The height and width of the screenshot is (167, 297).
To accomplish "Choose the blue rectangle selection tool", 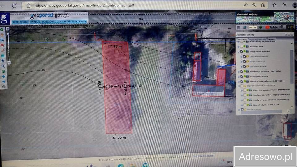I will [x=2, y=40].
